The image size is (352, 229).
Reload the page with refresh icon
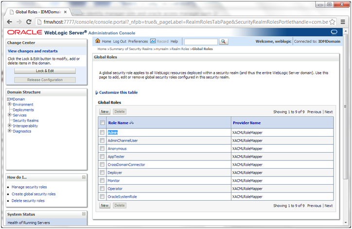(29, 22)
